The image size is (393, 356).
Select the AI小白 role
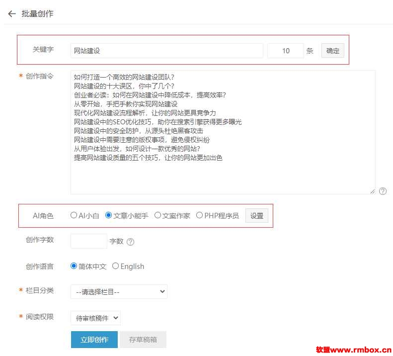pos(74,215)
